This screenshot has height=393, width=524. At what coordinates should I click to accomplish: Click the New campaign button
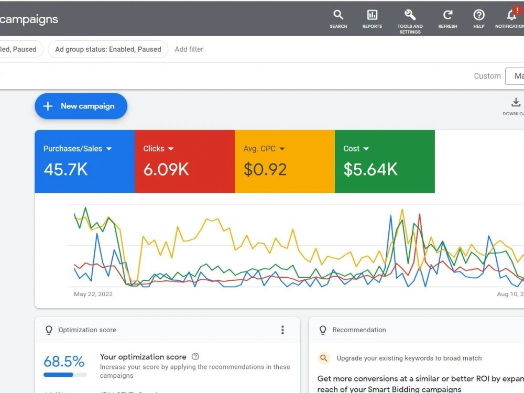pyautogui.click(x=81, y=106)
